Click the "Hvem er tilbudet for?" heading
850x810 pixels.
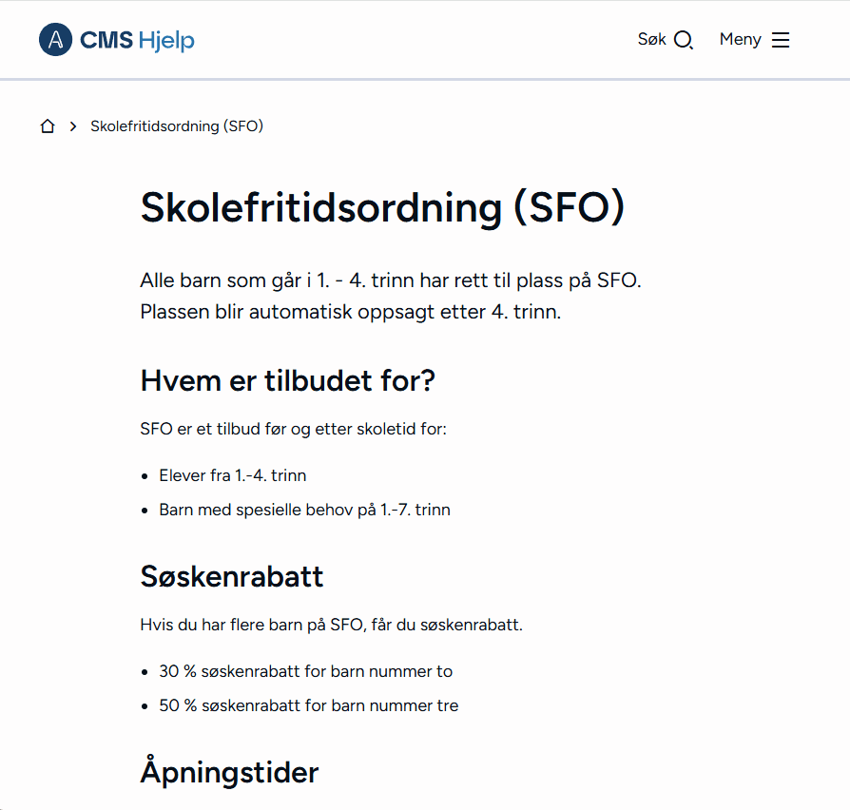[x=287, y=381]
